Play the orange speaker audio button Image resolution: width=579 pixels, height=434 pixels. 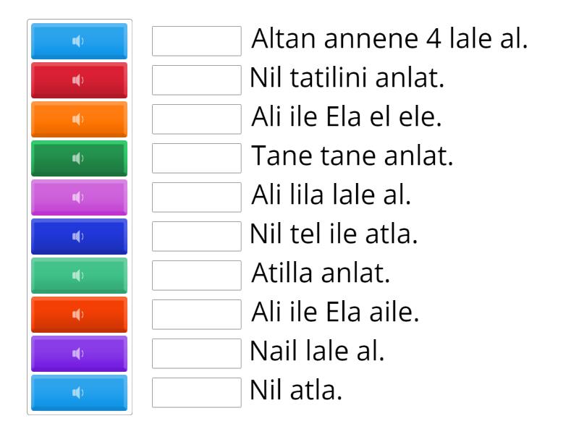coord(79,119)
